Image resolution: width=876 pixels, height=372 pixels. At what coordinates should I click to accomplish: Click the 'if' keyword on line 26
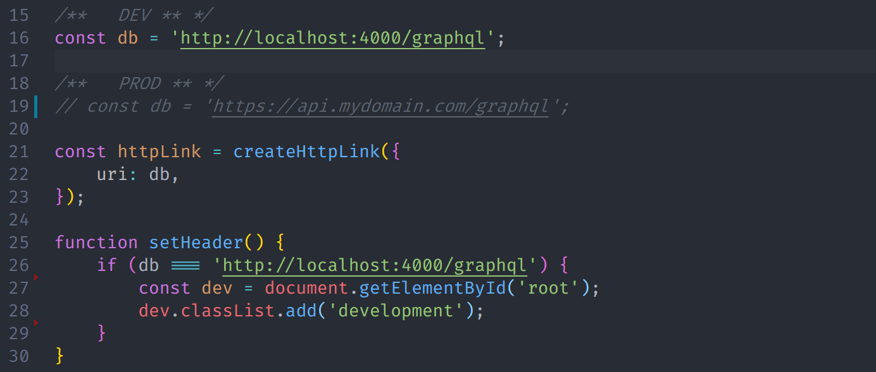(x=107, y=265)
